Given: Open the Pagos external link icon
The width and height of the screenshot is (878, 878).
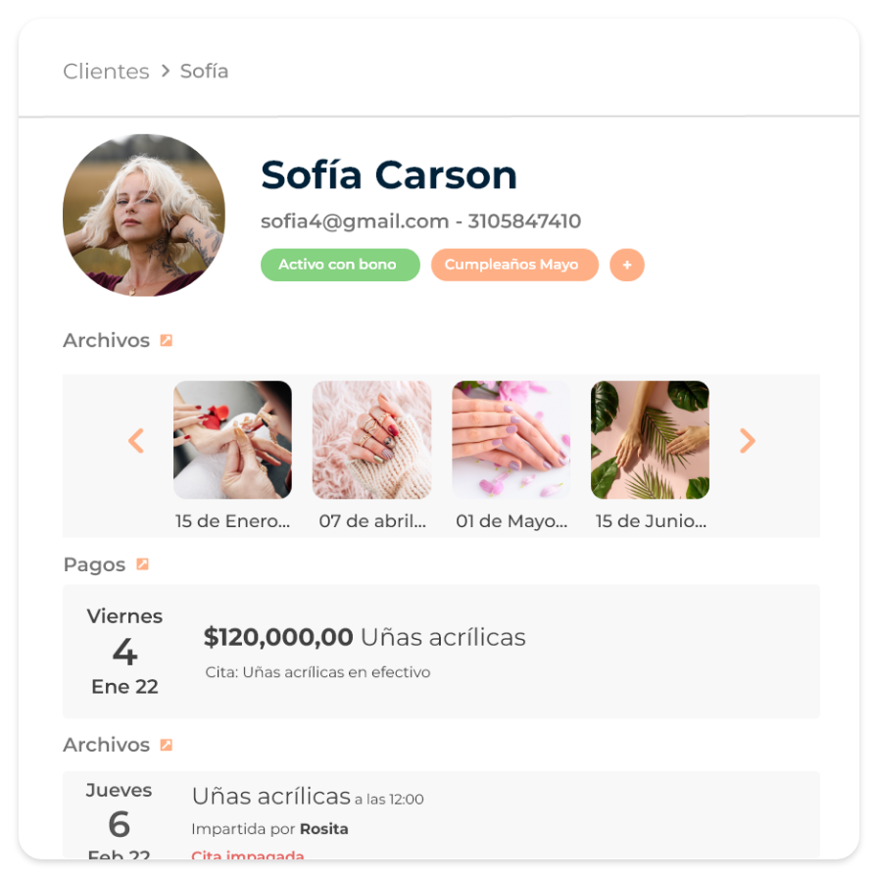Looking at the screenshot, I should pos(143,564).
